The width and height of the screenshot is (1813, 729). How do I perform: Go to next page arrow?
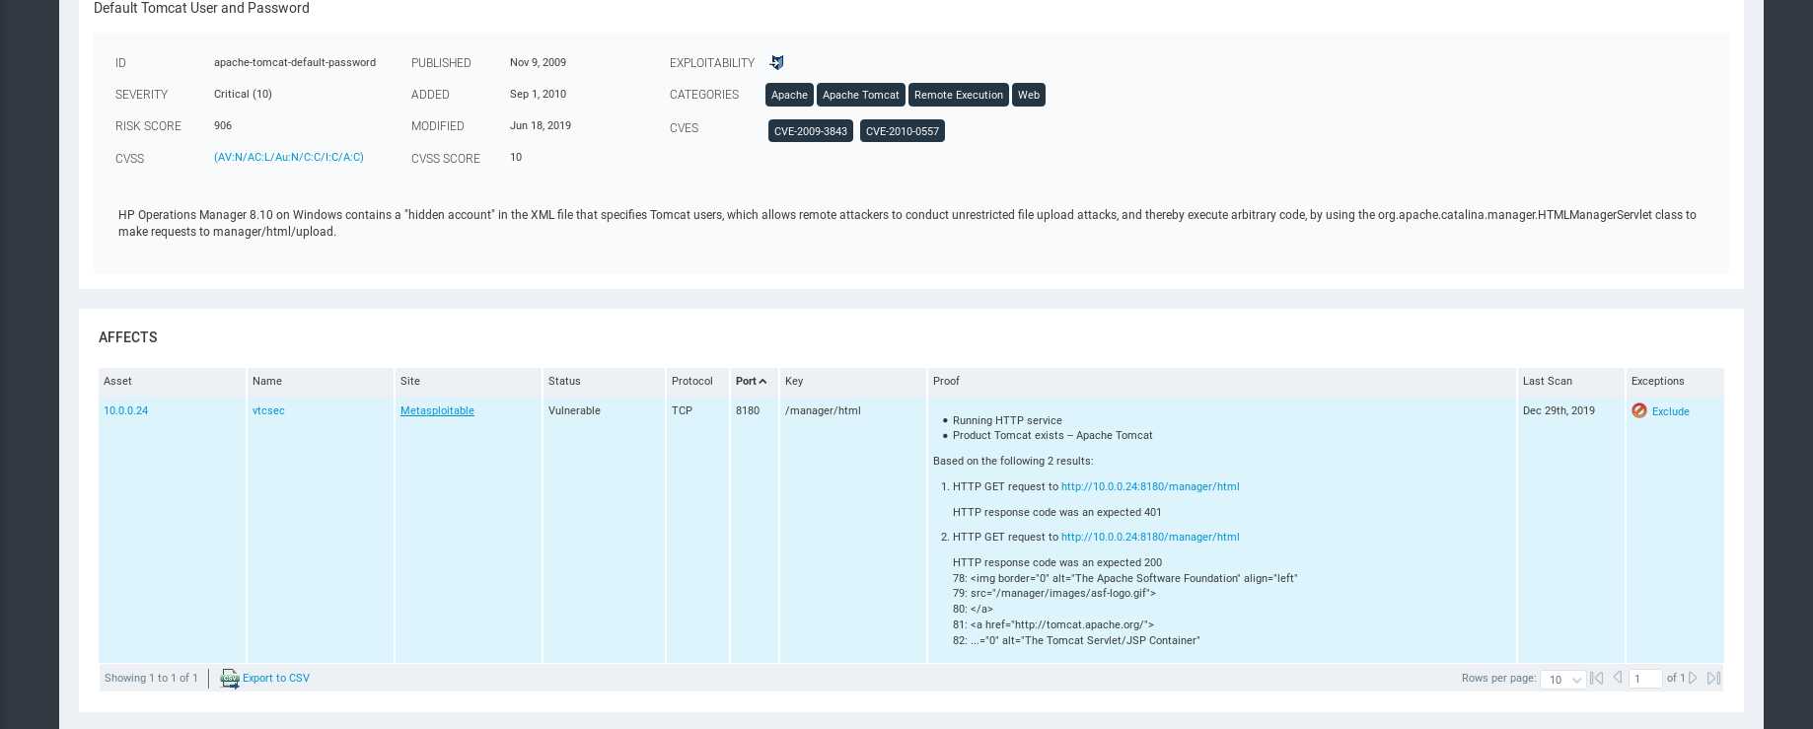[1694, 678]
